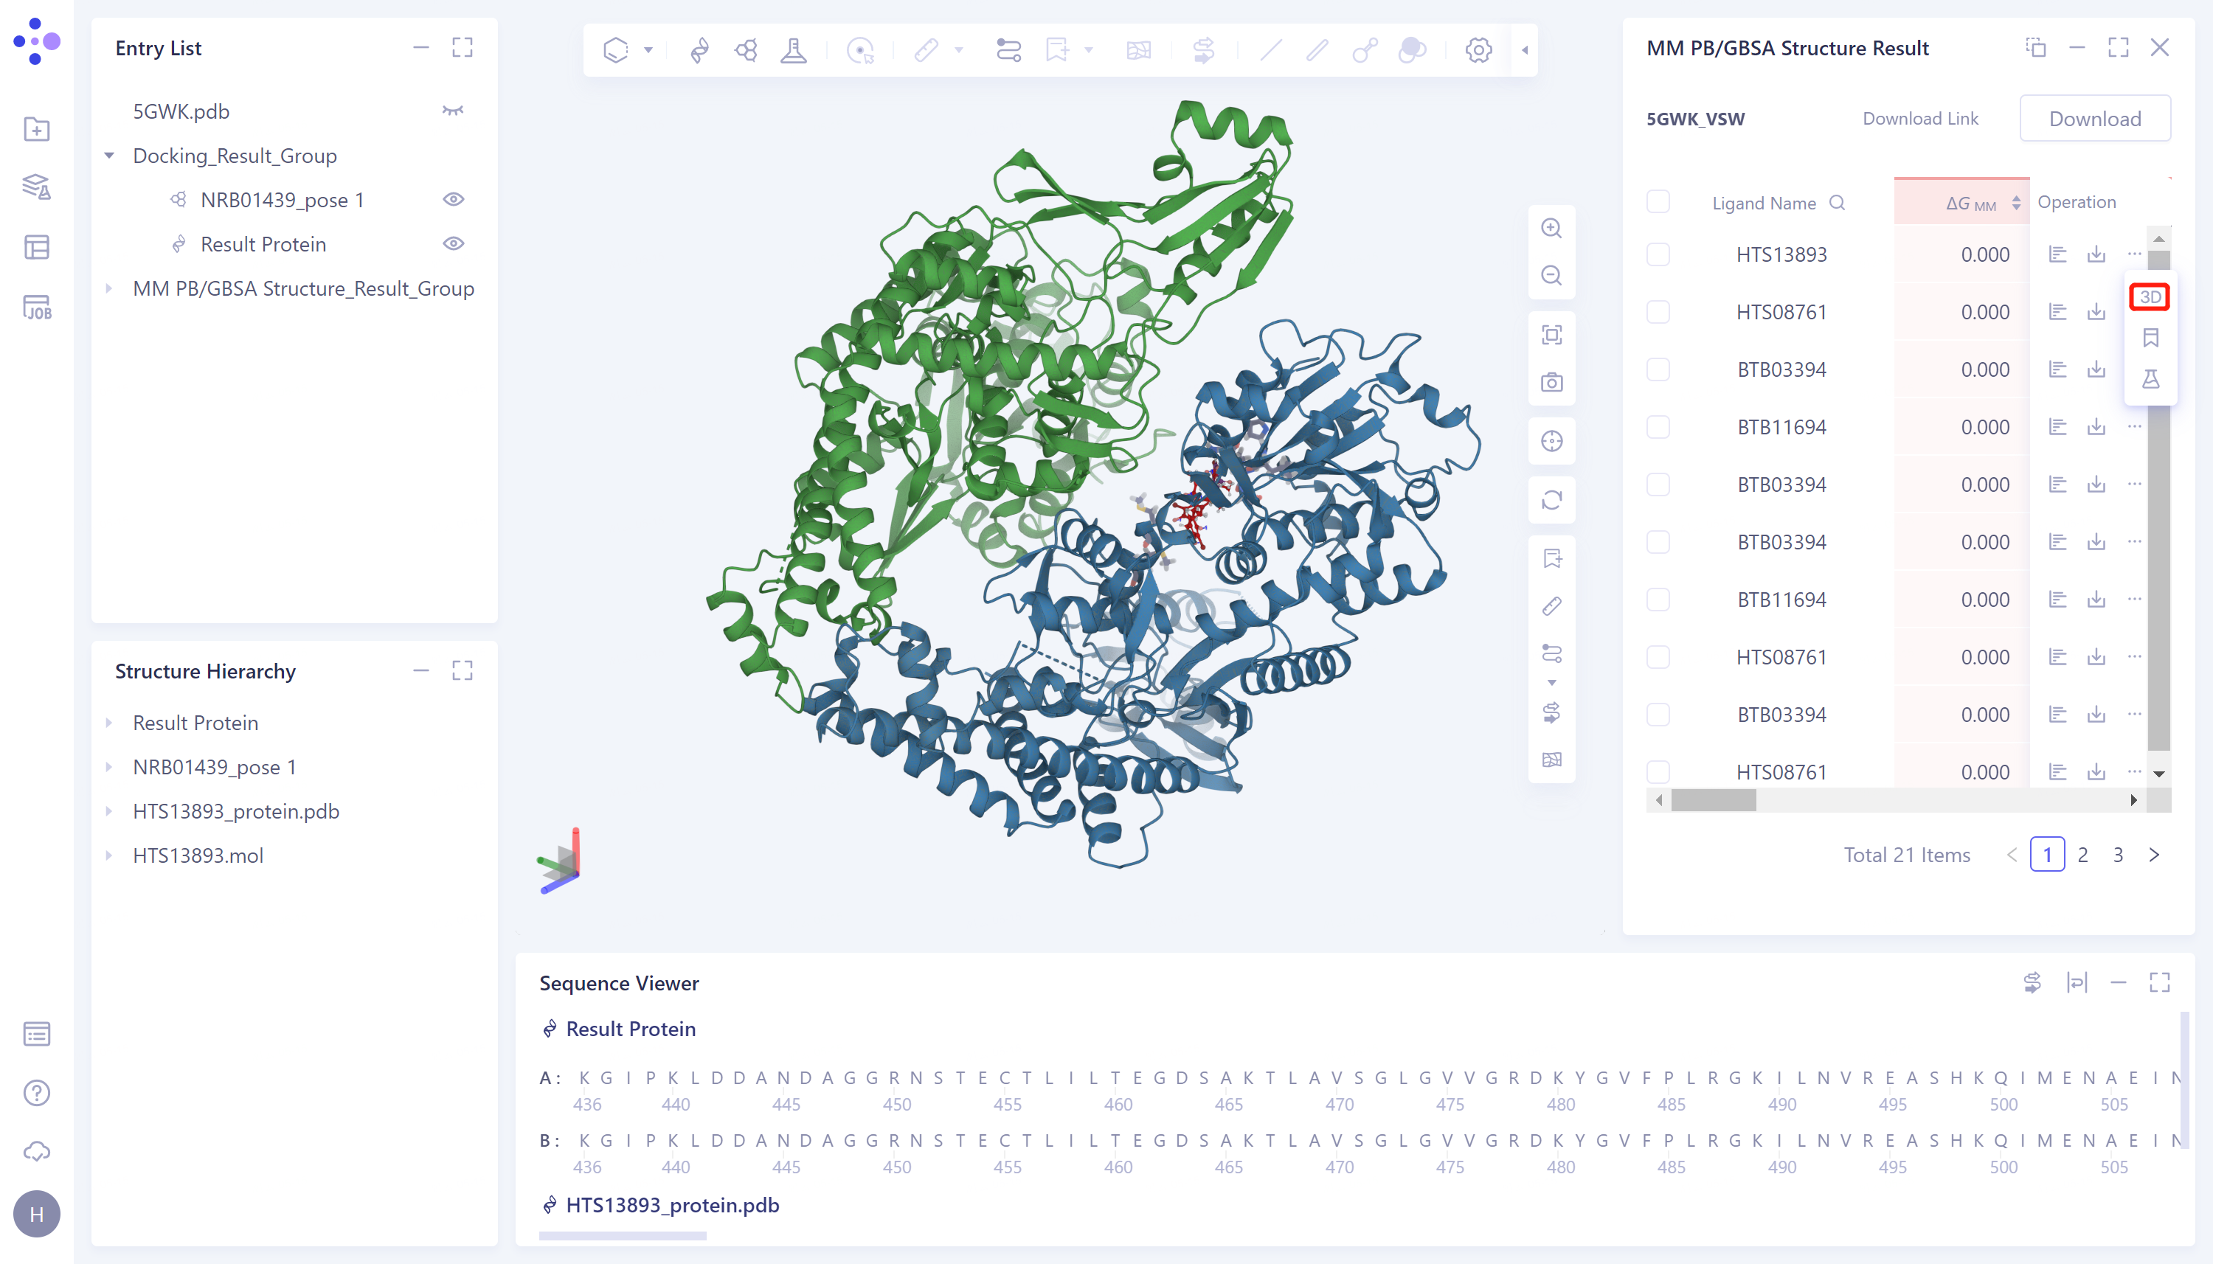Open the help question mark icon

(36, 1092)
